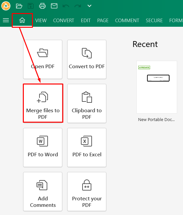Click the Email envelope icon

54,6
